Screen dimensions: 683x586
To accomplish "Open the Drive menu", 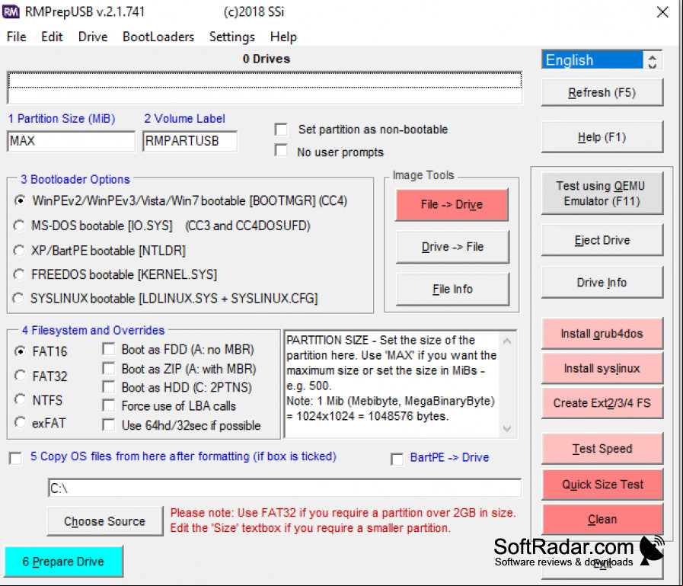I will coord(93,37).
